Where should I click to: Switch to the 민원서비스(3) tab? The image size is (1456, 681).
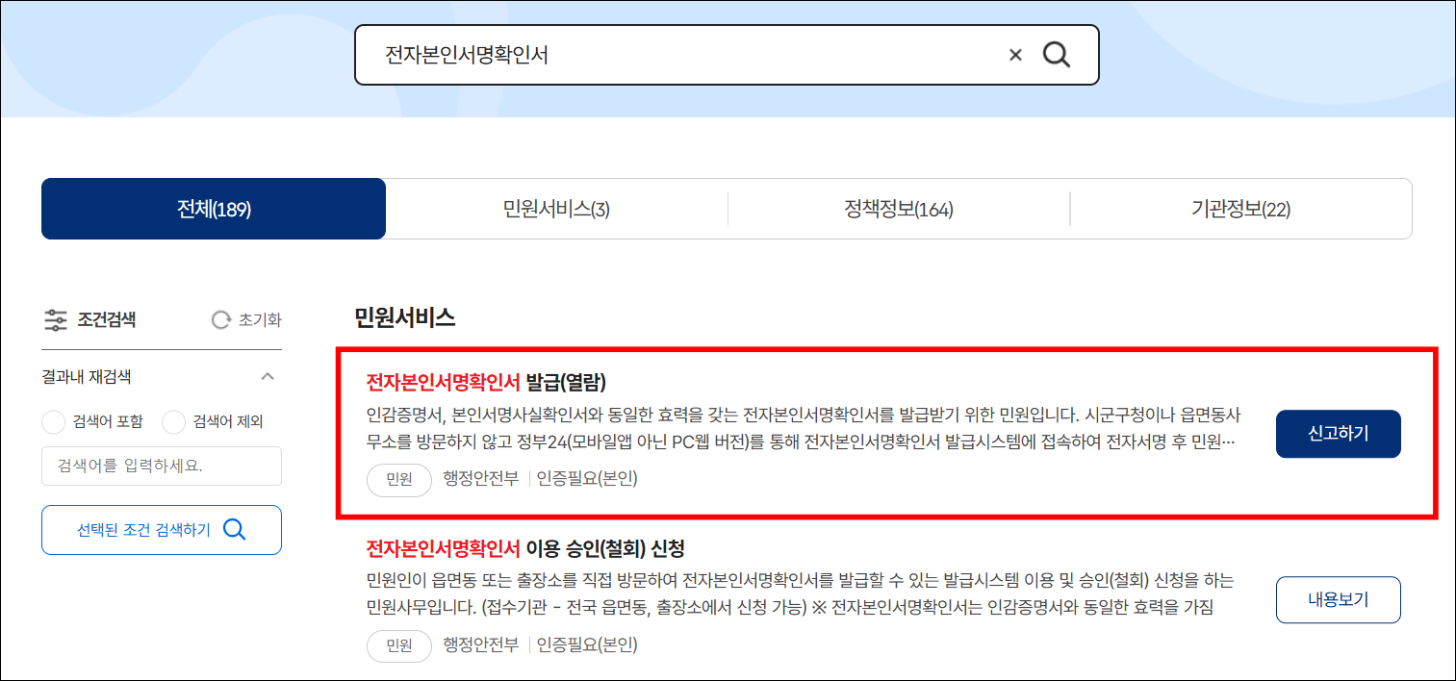click(x=556, y=209)
